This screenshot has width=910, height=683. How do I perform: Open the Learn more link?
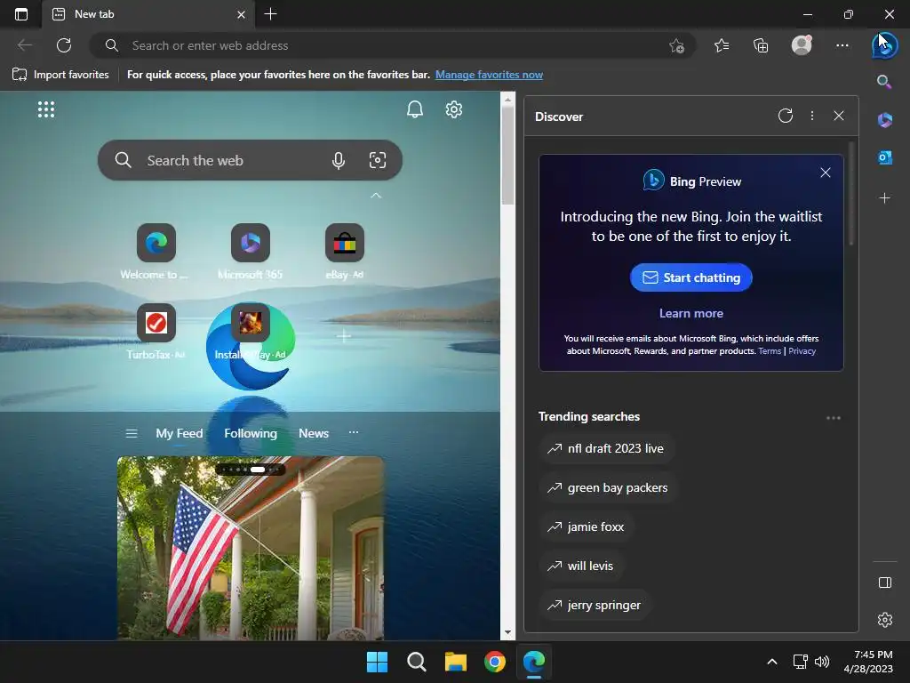pyautogui.click(x=691, y=313)
